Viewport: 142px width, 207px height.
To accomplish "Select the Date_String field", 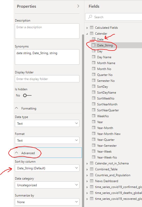I will point(105,45).
